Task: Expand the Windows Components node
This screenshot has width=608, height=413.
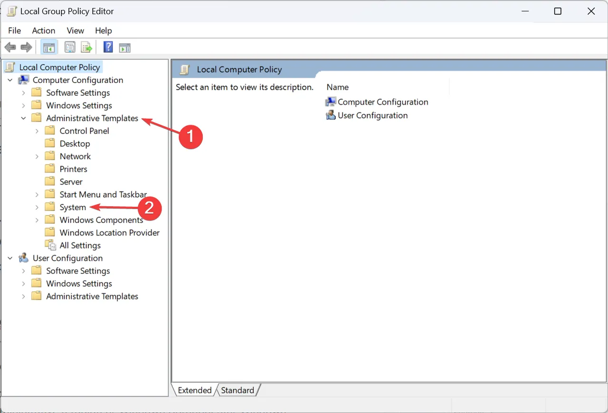Action: click(37, 220)
